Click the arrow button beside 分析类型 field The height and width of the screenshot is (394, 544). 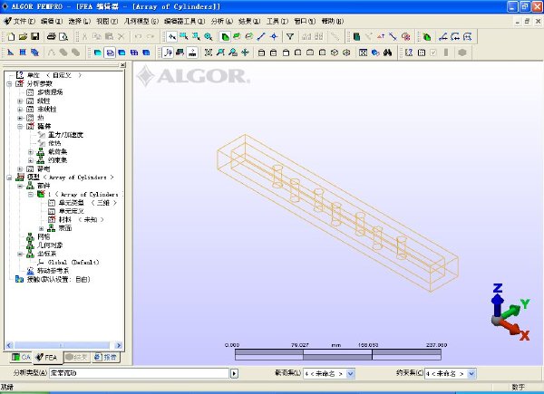234,373
